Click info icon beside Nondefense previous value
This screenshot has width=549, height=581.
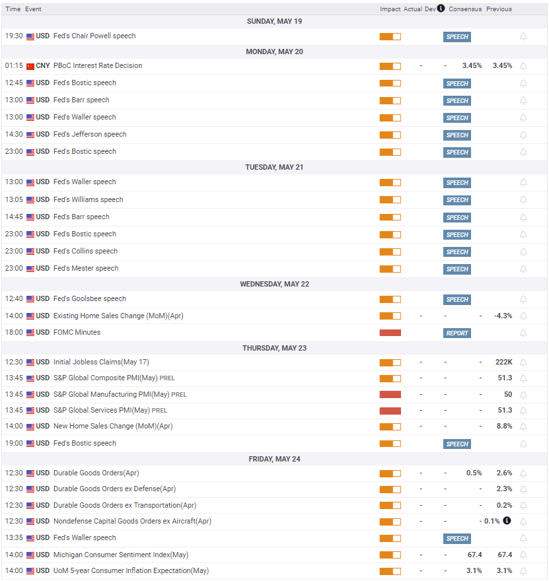pos(507,521)
